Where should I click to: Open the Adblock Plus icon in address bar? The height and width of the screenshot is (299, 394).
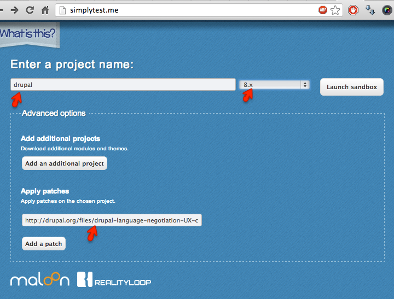tap(323, 10)
